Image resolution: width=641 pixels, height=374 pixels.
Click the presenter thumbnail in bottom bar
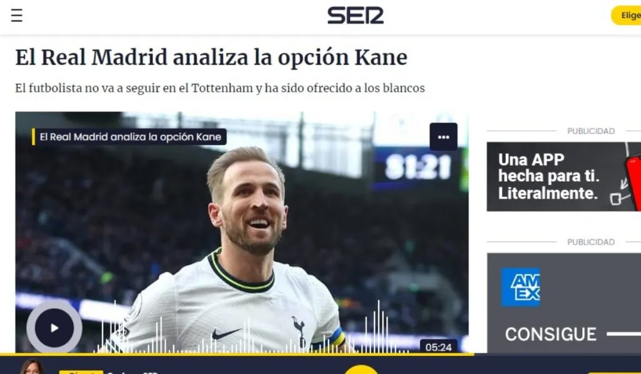[x=33, y=366]
